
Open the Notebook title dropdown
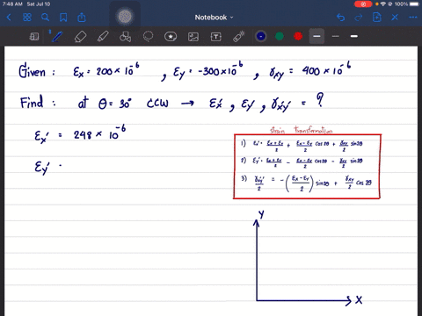pos(214,18)
